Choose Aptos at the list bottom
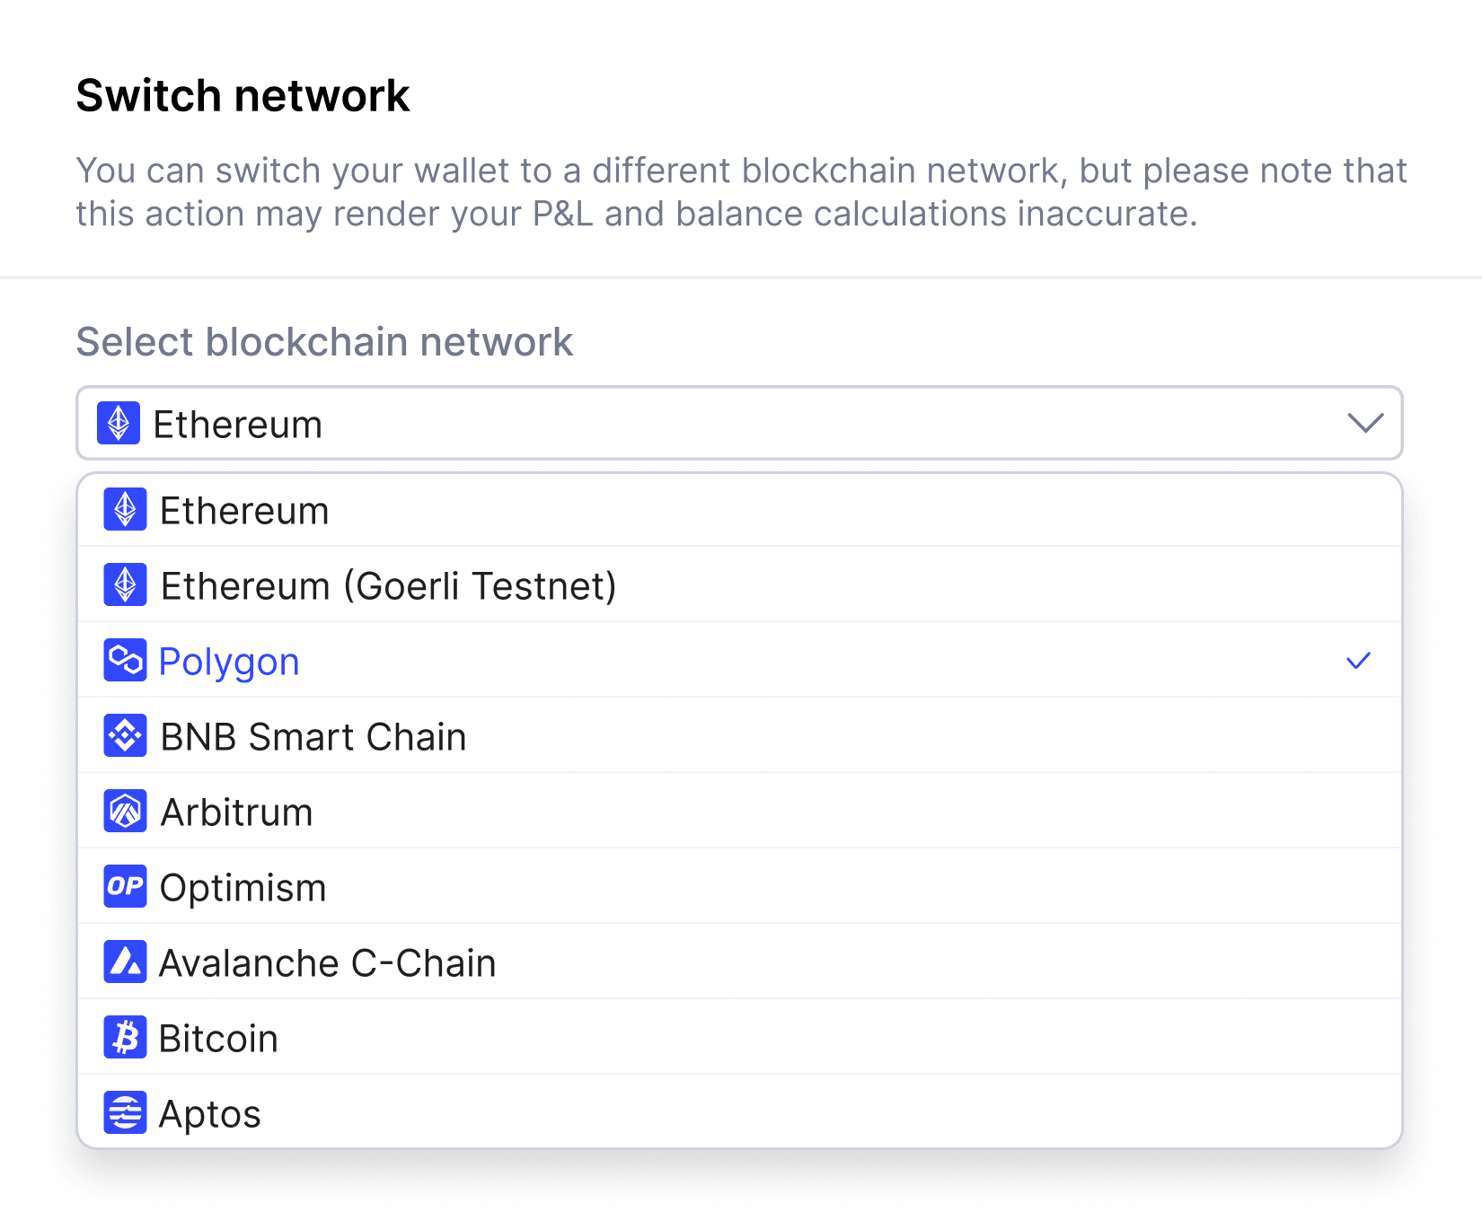 pos(739,1111)
